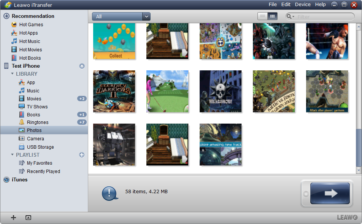The image size is (362, 224).
Task: Open the Edit menu
Action: tap(286, 5)
